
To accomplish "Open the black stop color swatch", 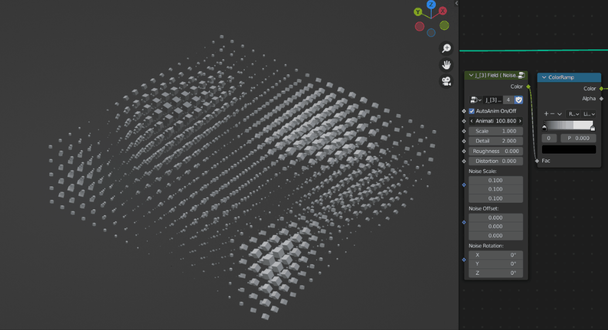I will pyautogui.click(x=569, y=149).
